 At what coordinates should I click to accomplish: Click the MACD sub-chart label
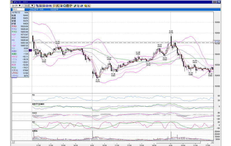click(x=34, y=113)
